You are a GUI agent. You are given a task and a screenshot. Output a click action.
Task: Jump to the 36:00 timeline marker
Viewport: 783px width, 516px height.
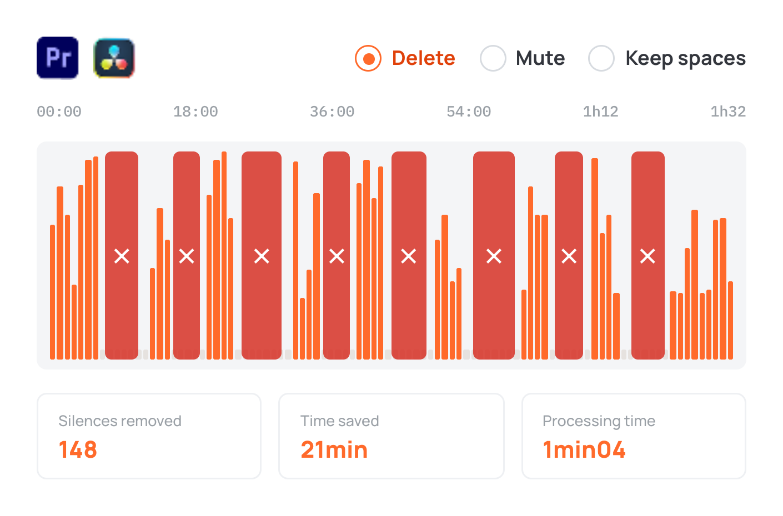(332, 112)
